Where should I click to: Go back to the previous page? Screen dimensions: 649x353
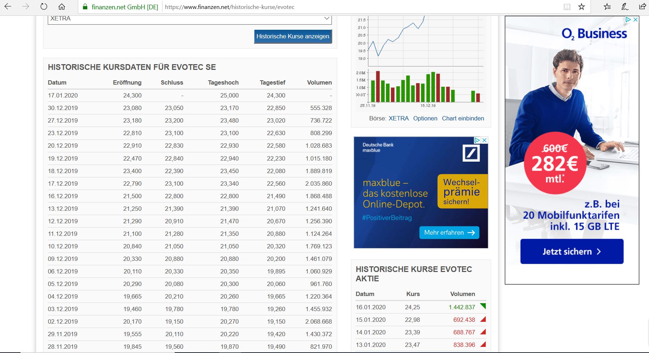coord(8,7)
